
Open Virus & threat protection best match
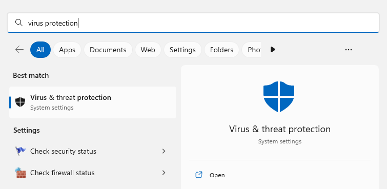click(93, 102)
